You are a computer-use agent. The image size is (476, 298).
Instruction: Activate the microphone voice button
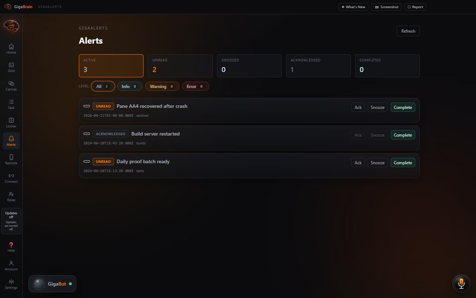coord(461,283)
